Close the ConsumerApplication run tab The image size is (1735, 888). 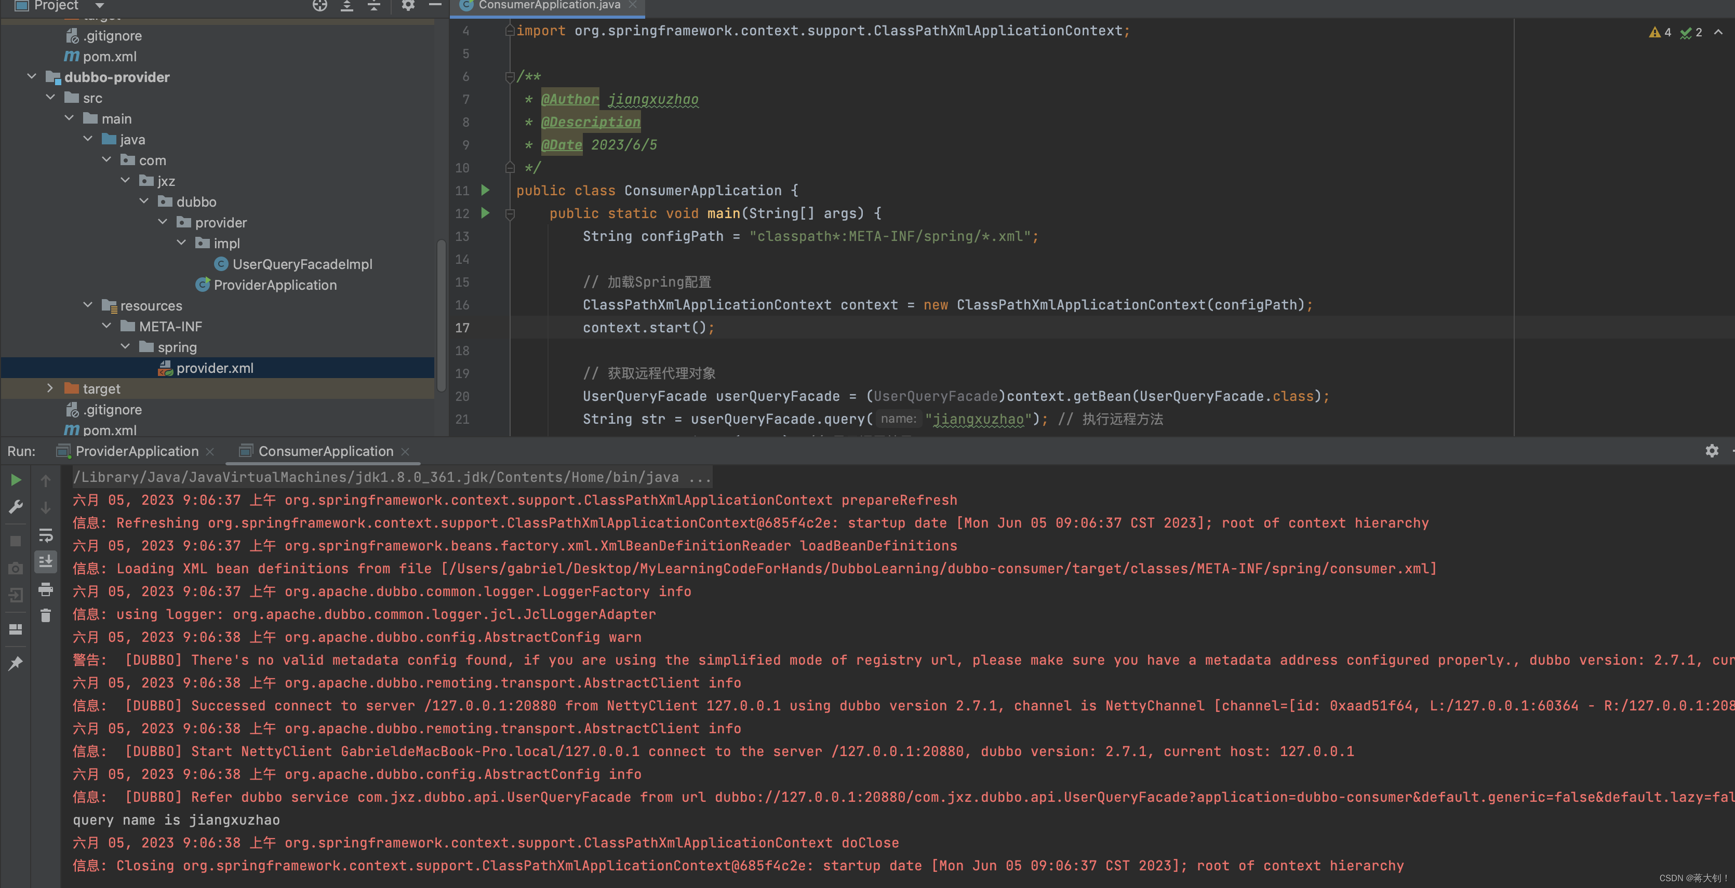point(405,452)
